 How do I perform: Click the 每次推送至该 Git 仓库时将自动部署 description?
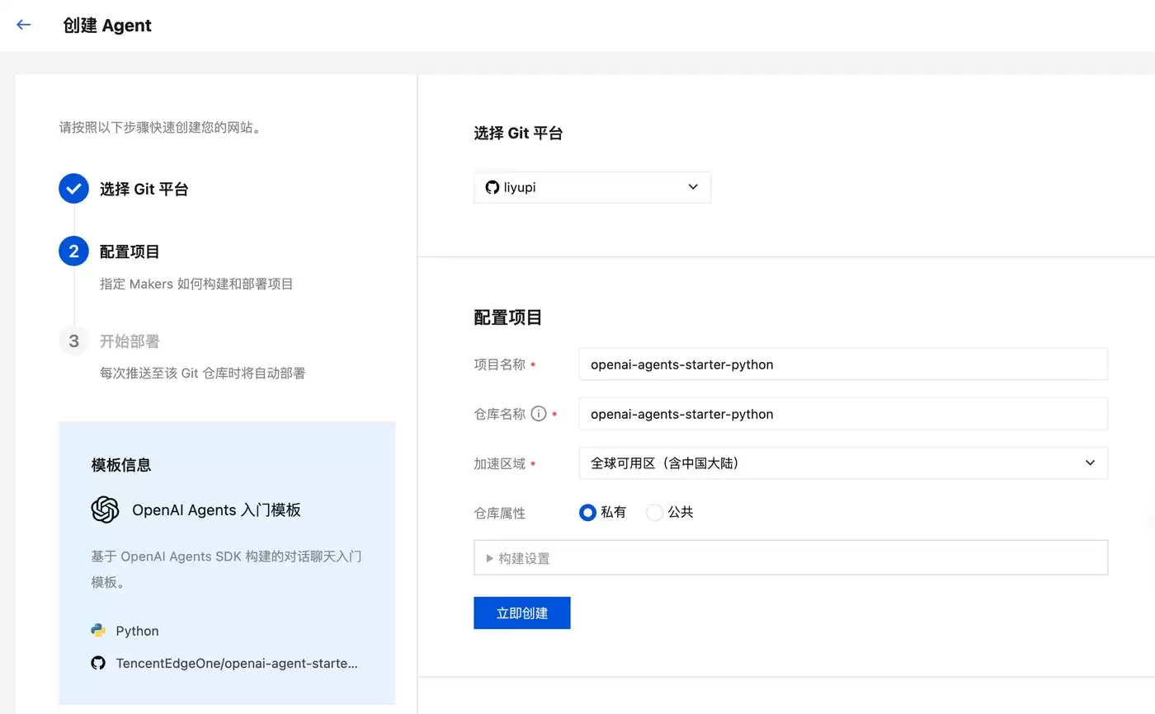tap(202, 373)
